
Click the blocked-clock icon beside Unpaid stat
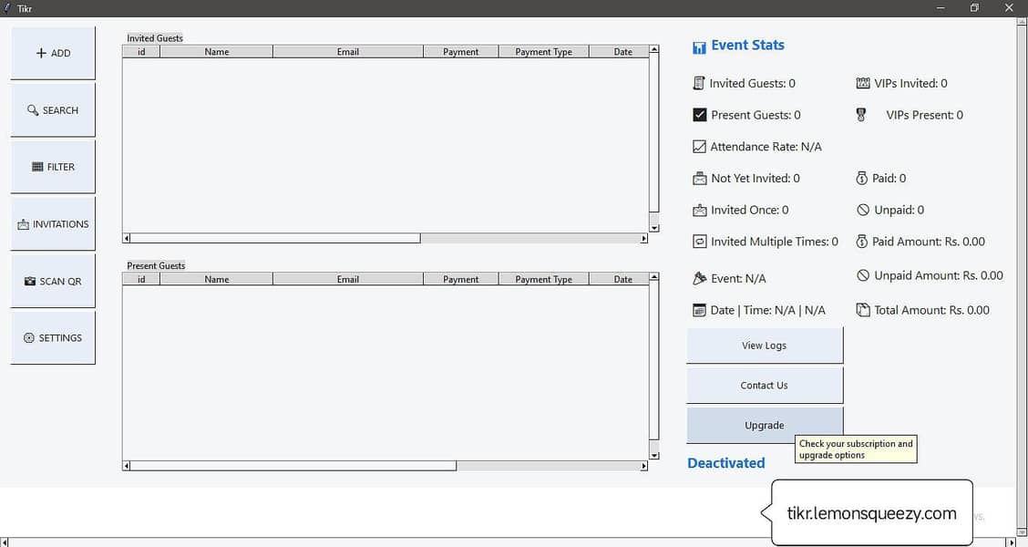click(x=862, y=210)
